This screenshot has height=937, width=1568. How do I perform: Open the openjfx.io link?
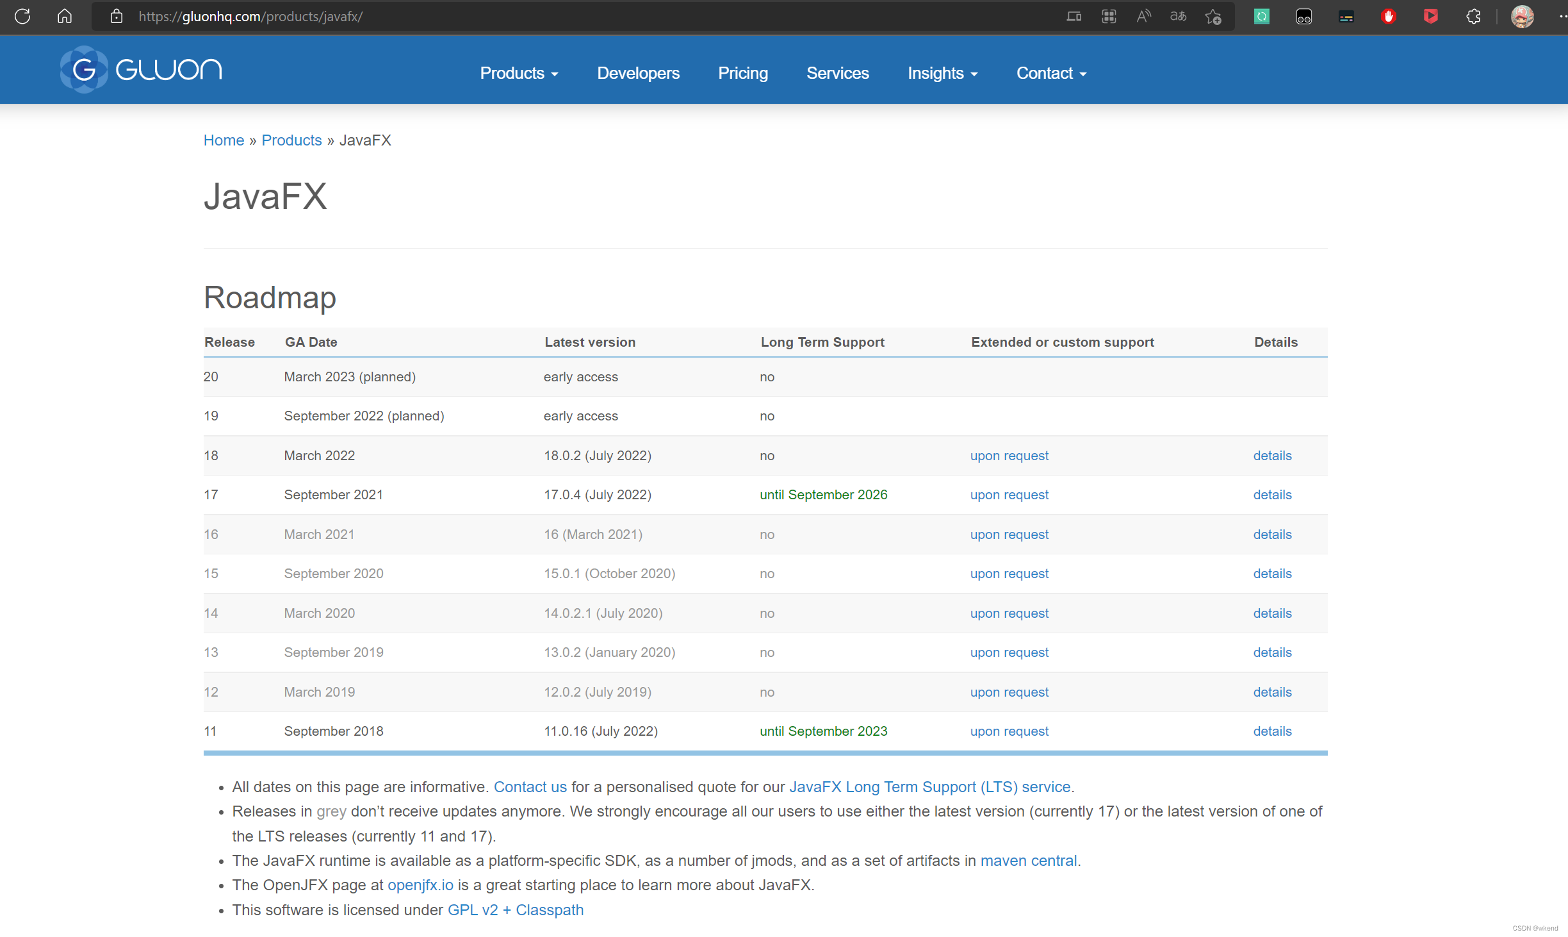pos(420,885)
